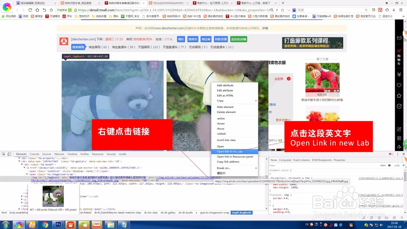Click the undo-close arrow icon in toolbar

point(44,10)
